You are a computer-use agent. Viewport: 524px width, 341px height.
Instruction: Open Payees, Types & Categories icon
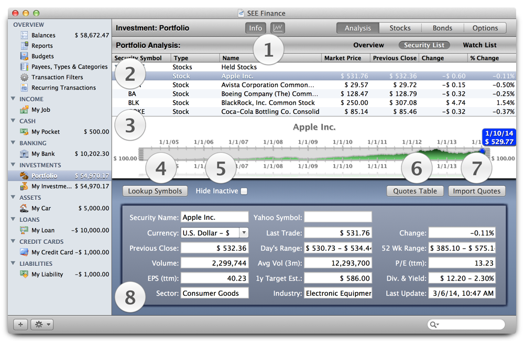(x=24, y=67)
